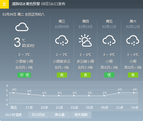The height and width of the screenshot is (121, 143).
Task: Click today's overcast cloud icon
Action: tap(22, 27)
